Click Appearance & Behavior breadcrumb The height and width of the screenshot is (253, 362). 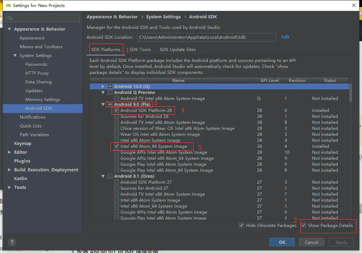[112, 17]
